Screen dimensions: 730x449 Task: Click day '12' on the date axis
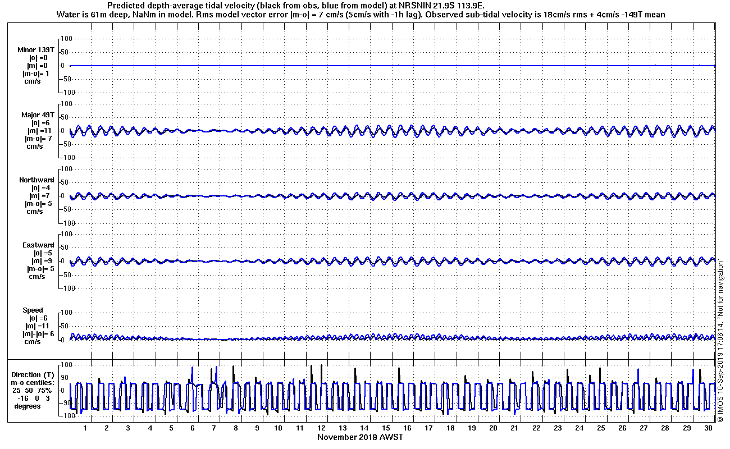pyautogui.click(x=321, y=428)
